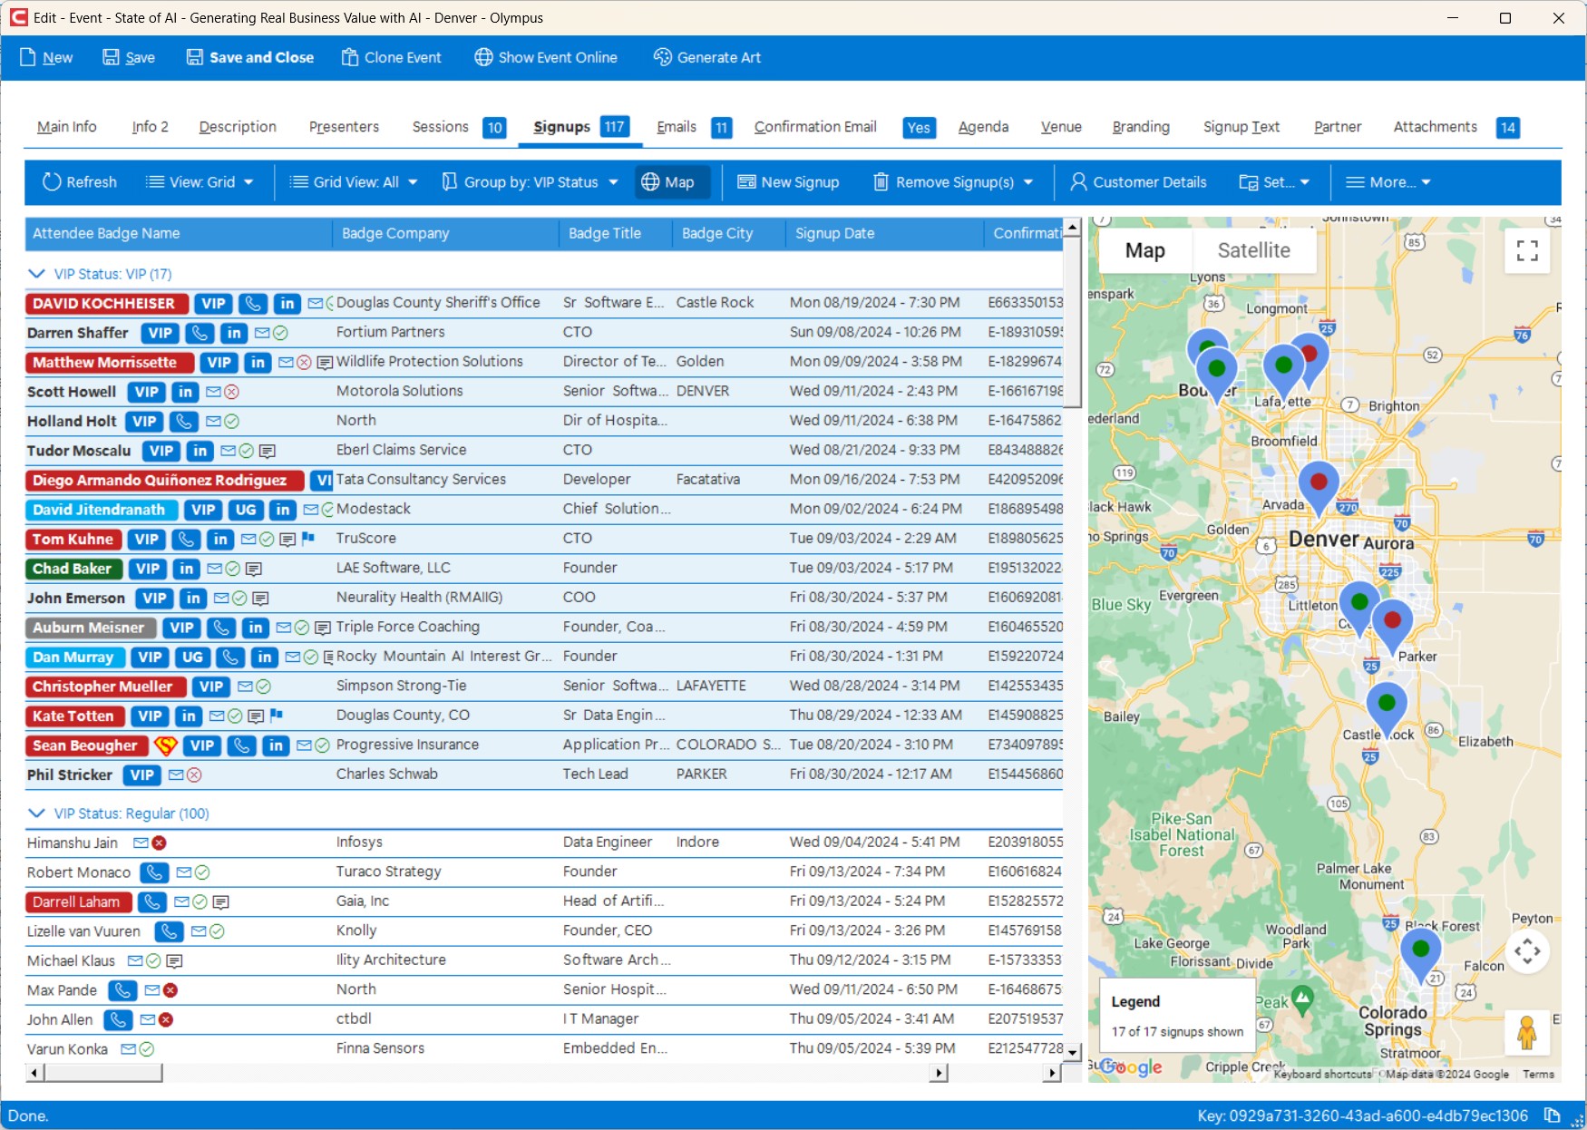Click the UG badge in Dan Murray's row

click(192, 658)
